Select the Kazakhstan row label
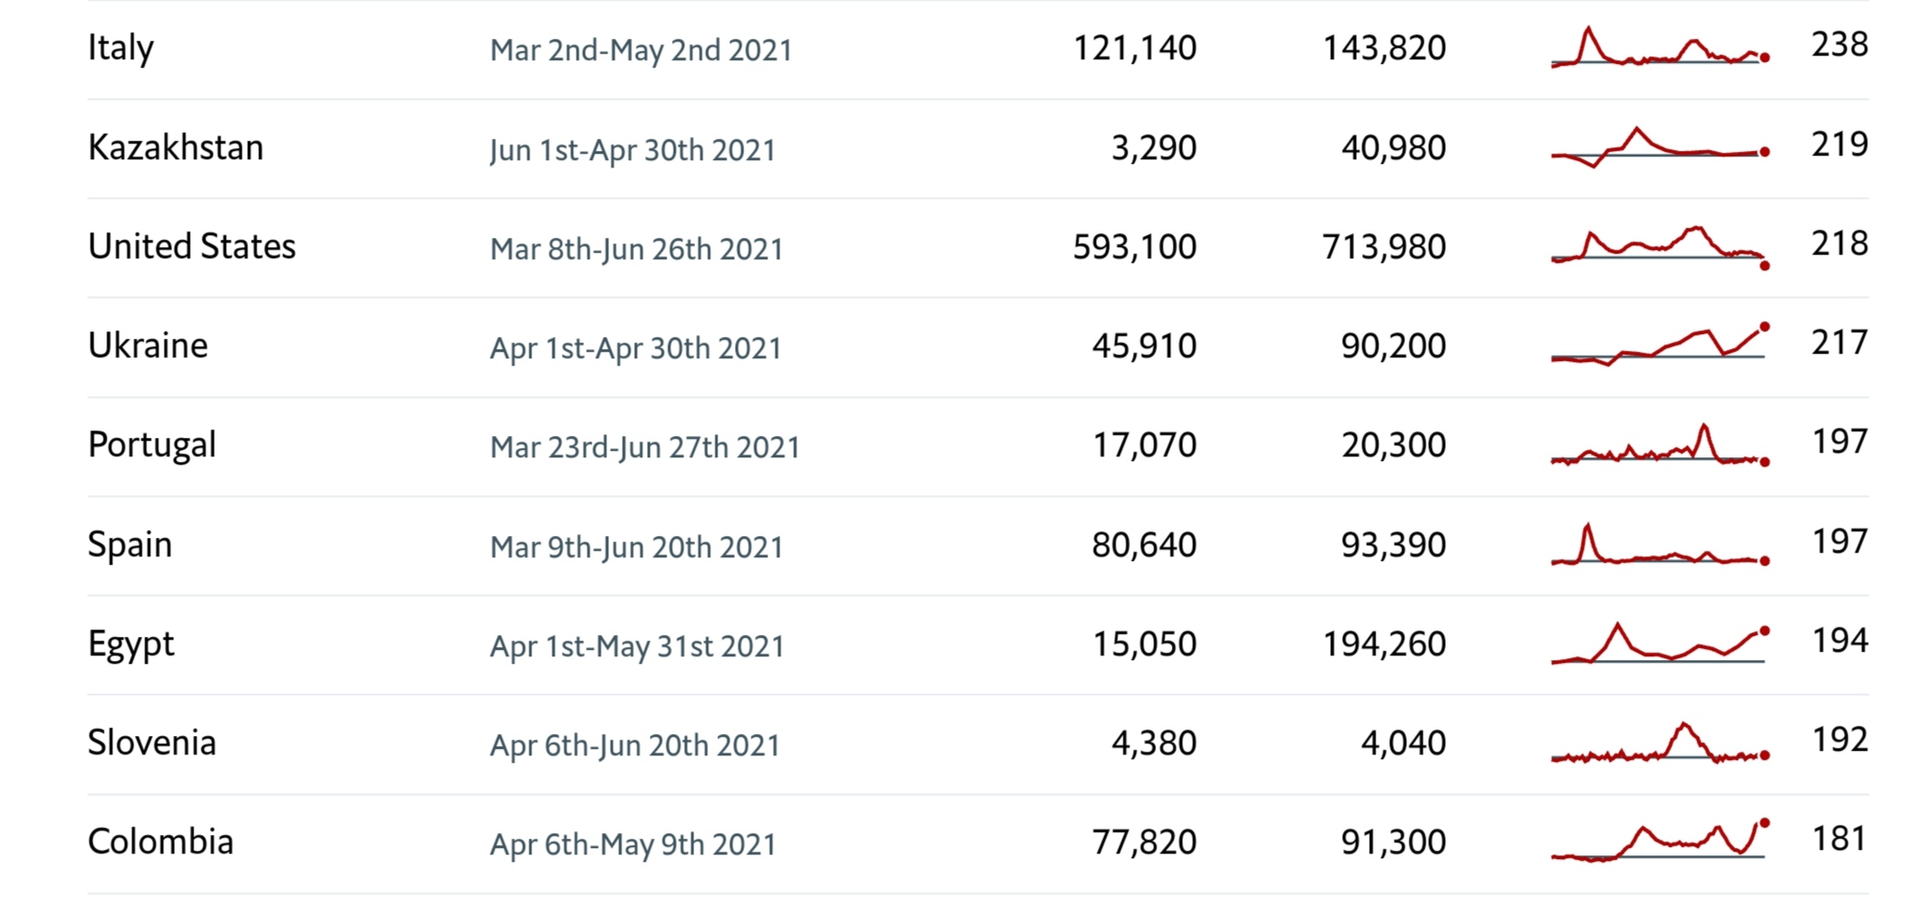 pyautogui.click(x=176, y=148)
